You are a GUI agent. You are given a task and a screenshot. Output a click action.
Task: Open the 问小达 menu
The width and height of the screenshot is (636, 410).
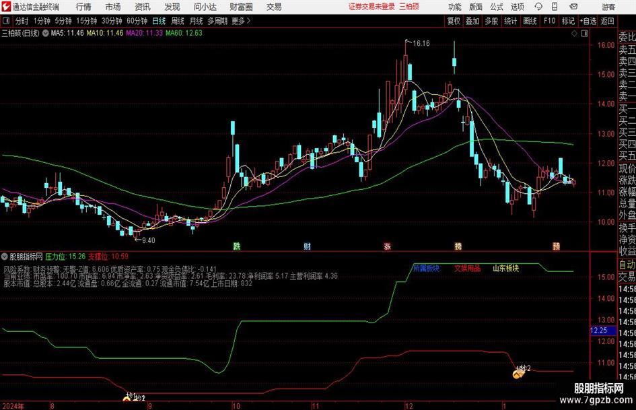[x=205, y=7]
